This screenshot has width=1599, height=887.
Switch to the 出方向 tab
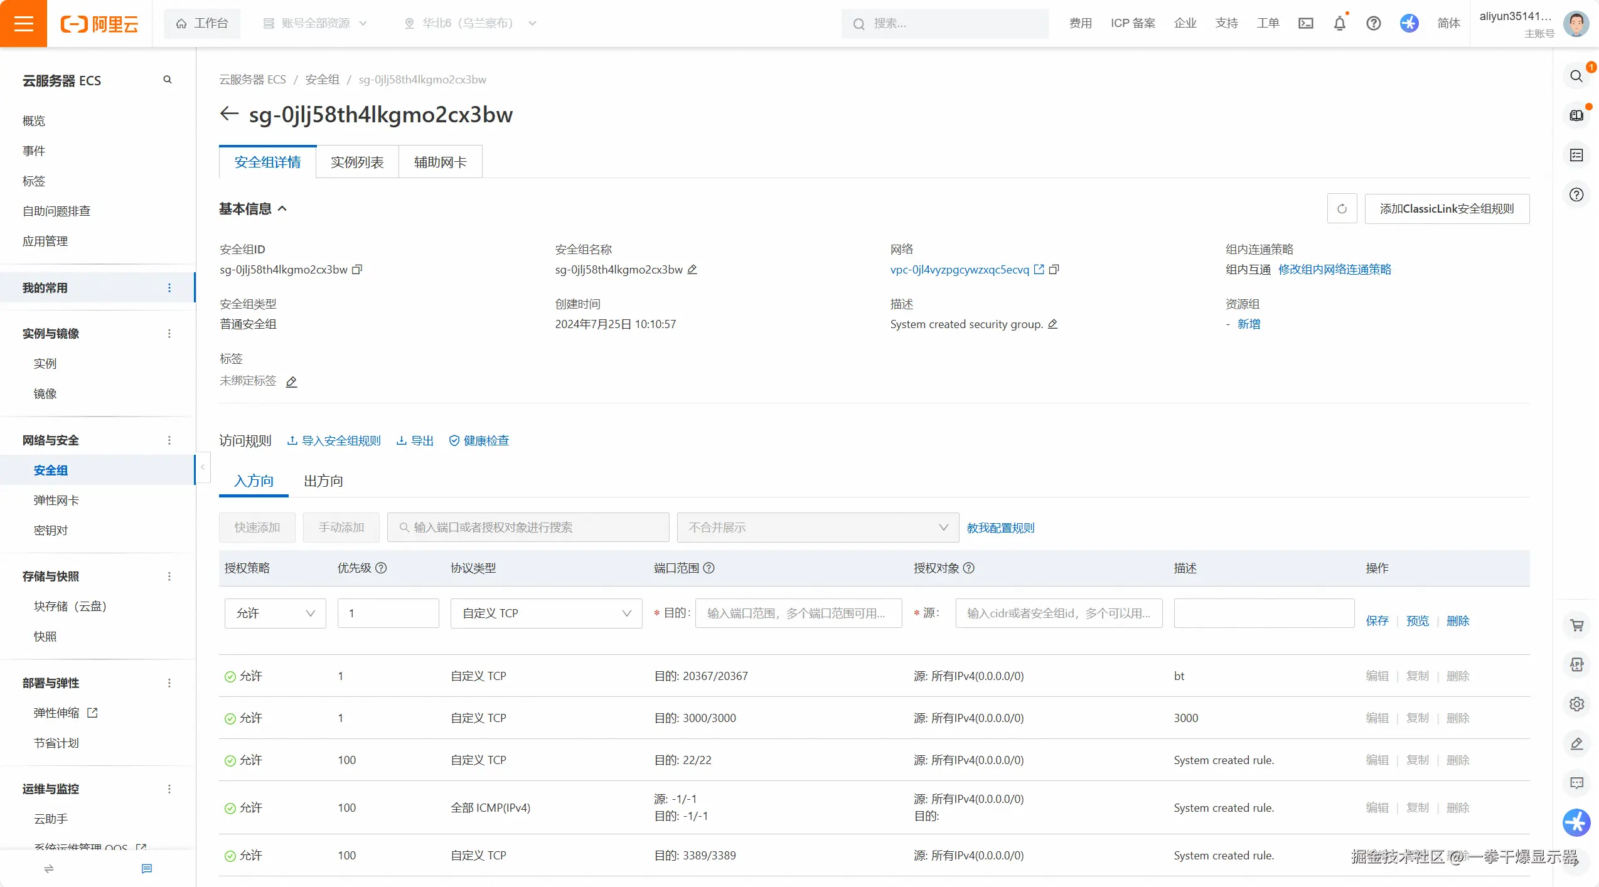pyautogui.click(x=323, y=481)
